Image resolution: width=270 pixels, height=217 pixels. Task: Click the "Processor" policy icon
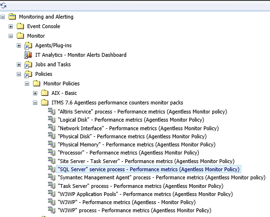(x=52, y=153)
